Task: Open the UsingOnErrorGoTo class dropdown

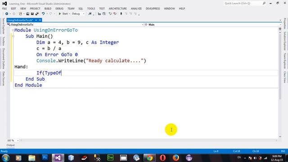Action: (75, 25)
